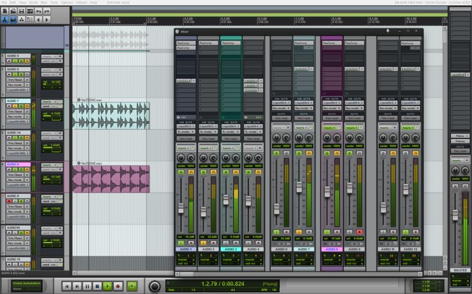Select the pink audio clip on AUDIO 8
Image resolution: width=472 pixels, height=294 pixels.
[111, 178]
